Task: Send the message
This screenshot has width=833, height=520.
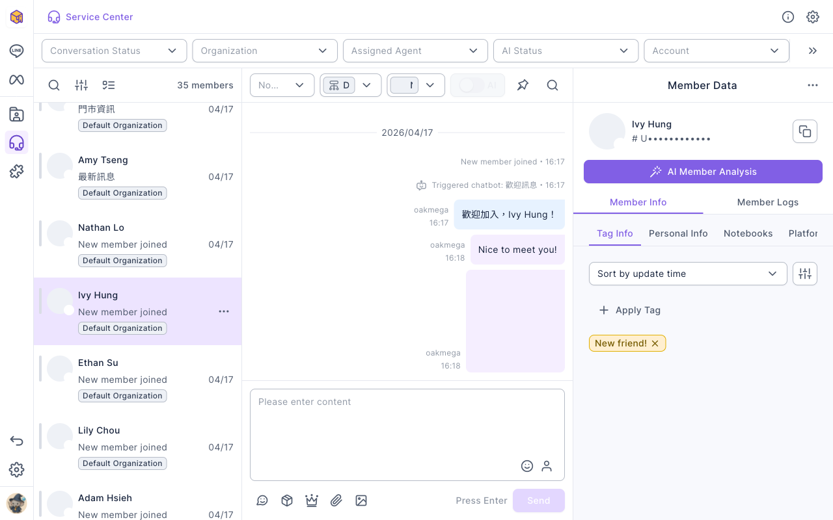Action: tap(539, 500)
